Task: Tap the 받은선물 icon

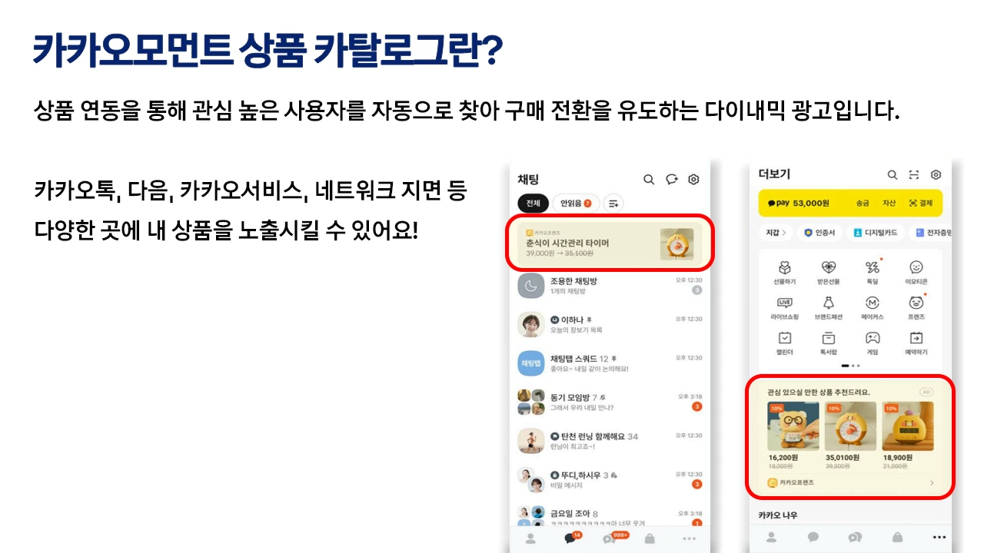Action: click(829, 268)
